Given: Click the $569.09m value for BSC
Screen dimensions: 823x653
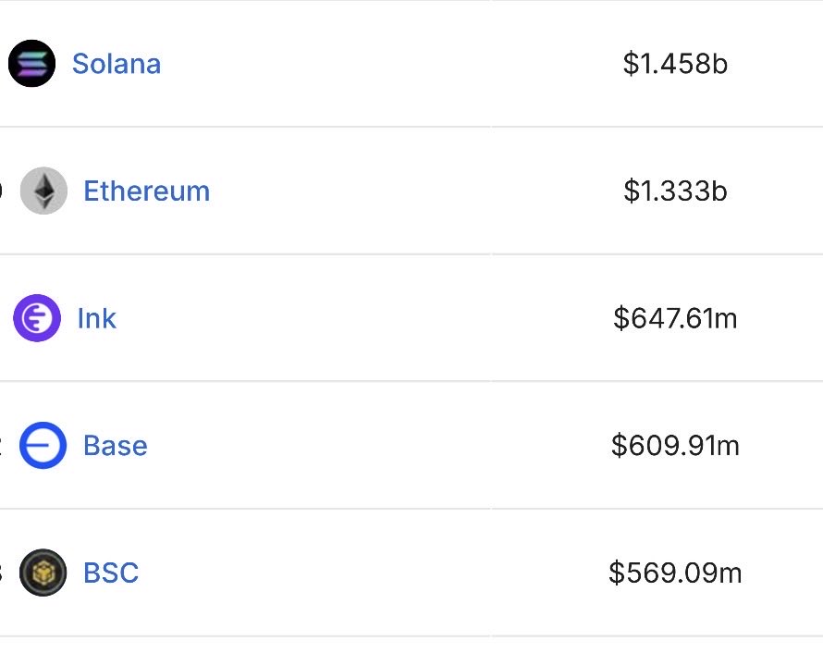Looking at the screenshot, I should 675,573.
